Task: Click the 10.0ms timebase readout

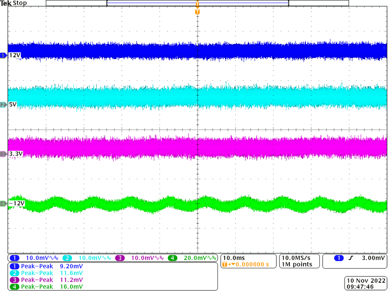Action: click(234, 258)
